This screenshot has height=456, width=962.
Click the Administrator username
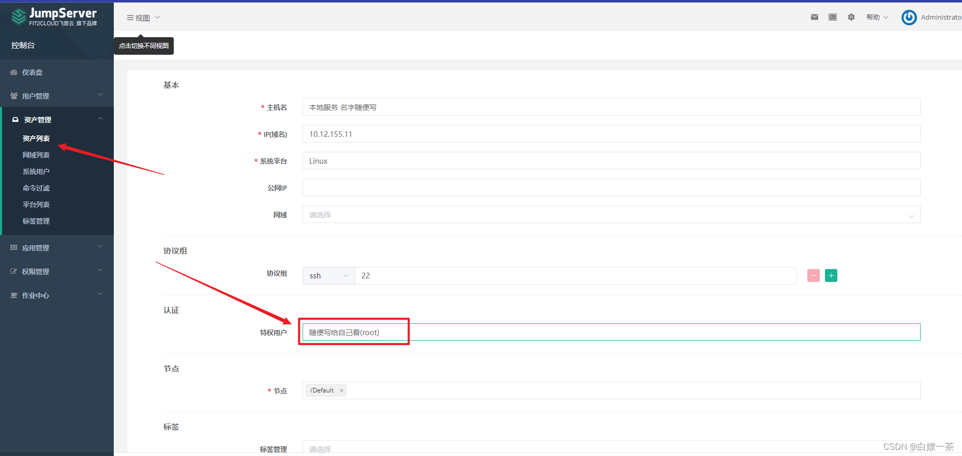tap(941, 18)
